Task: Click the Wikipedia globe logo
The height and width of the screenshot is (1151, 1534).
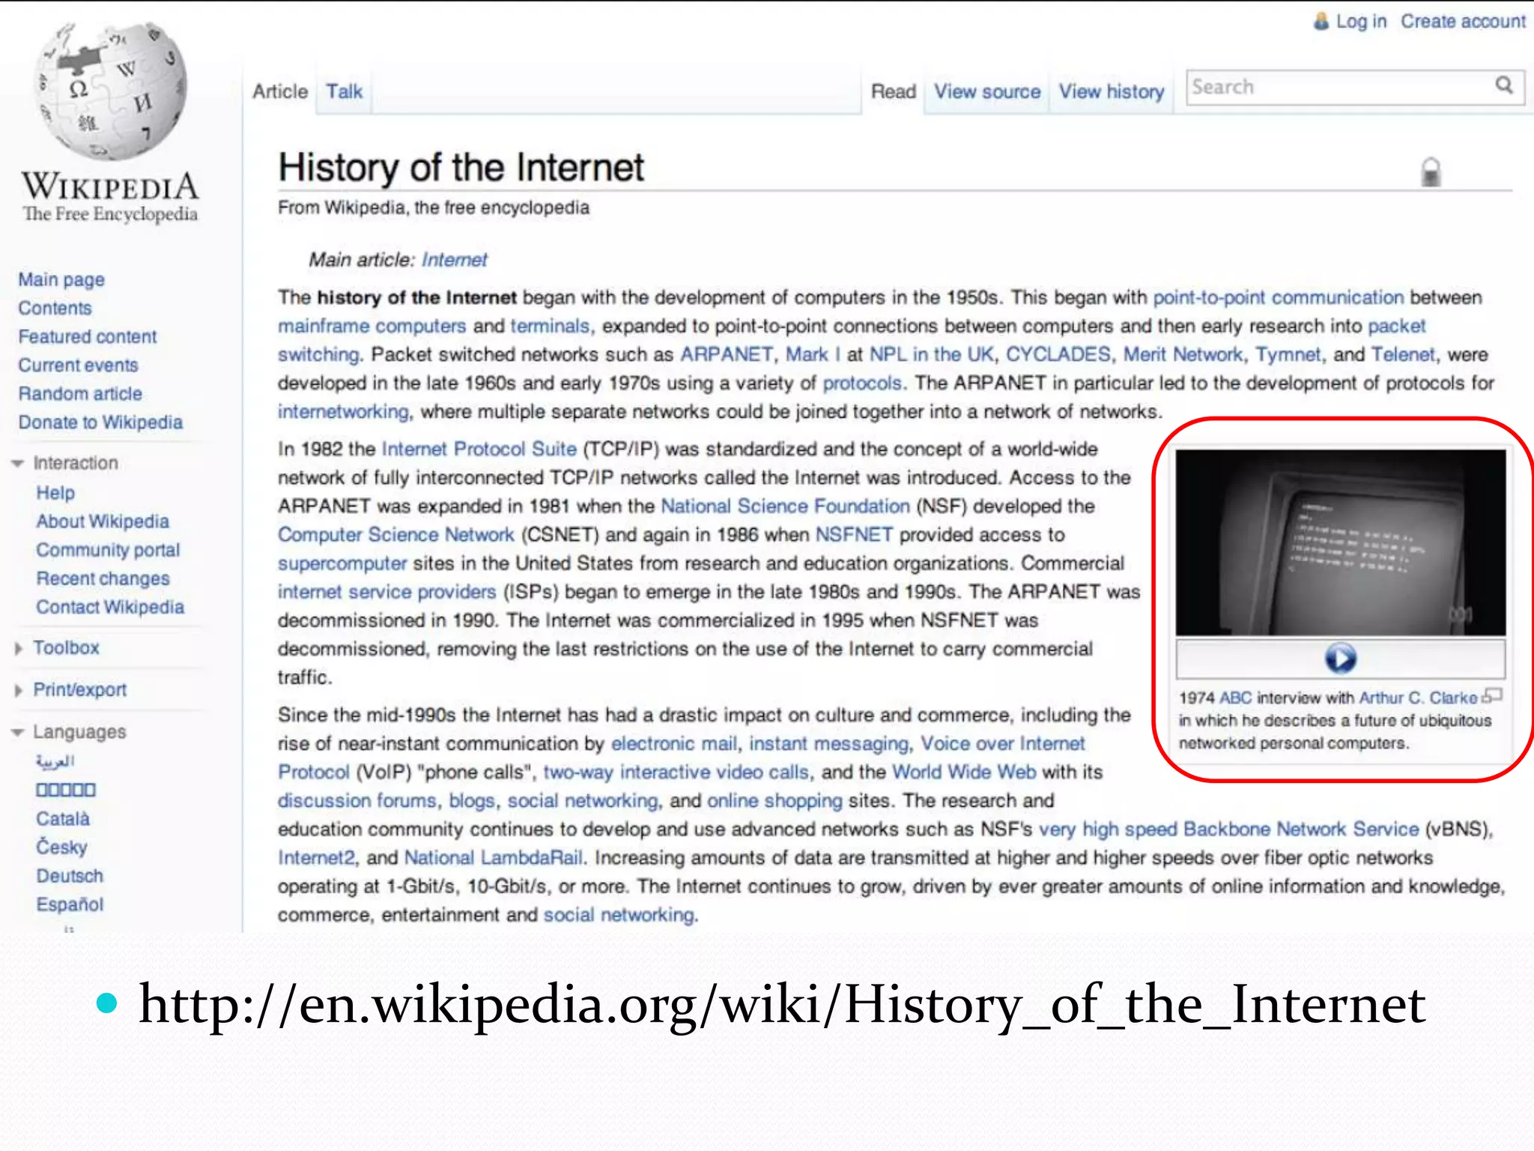Action: pyautogui.click(x=111, y=90)
